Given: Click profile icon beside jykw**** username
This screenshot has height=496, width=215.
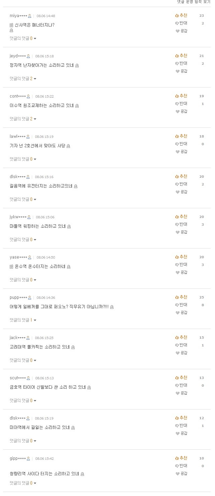Looking at the screenshot, I should coord(29,217).
